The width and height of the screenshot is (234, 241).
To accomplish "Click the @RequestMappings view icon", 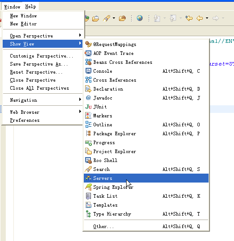I will [x=88, y=44].
